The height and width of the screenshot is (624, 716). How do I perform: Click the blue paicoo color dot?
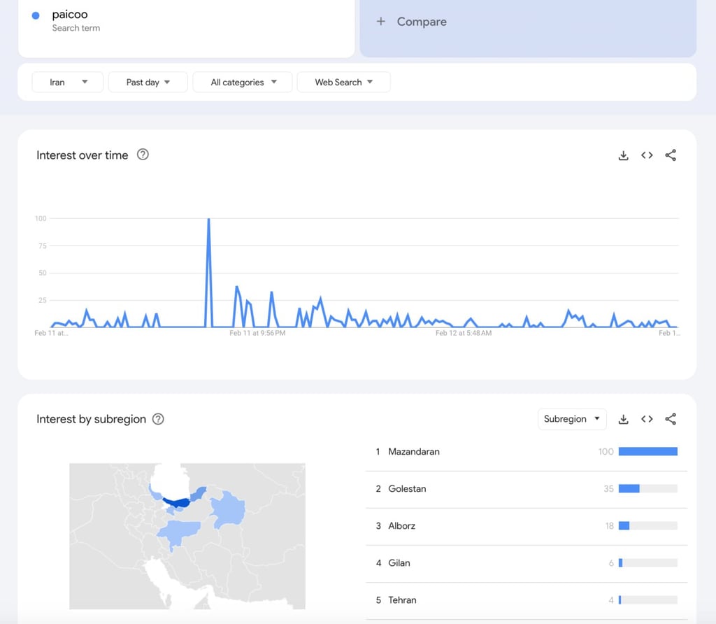(x=36, y=15)
